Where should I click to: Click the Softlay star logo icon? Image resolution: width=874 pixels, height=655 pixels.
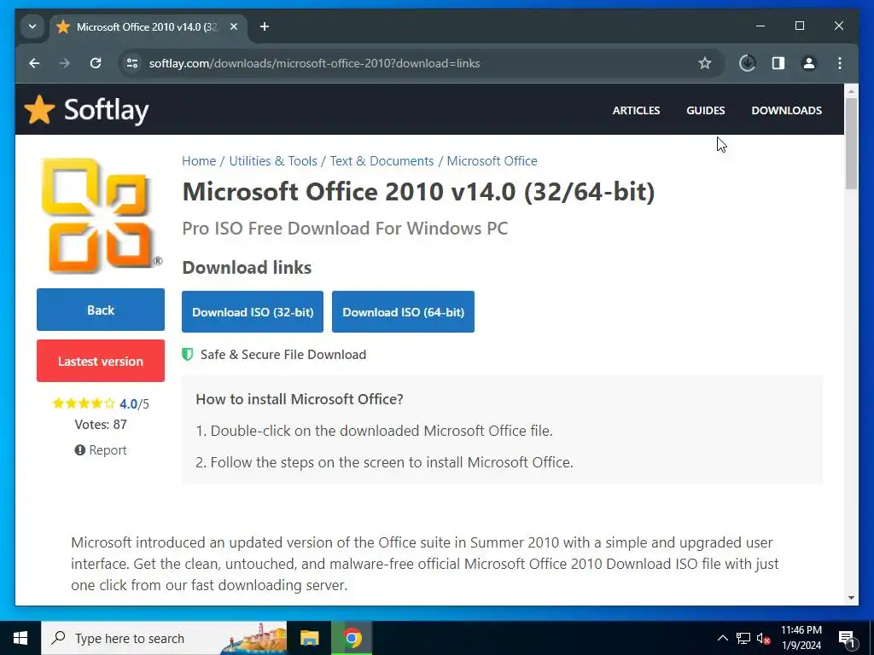tap(39, 110)
